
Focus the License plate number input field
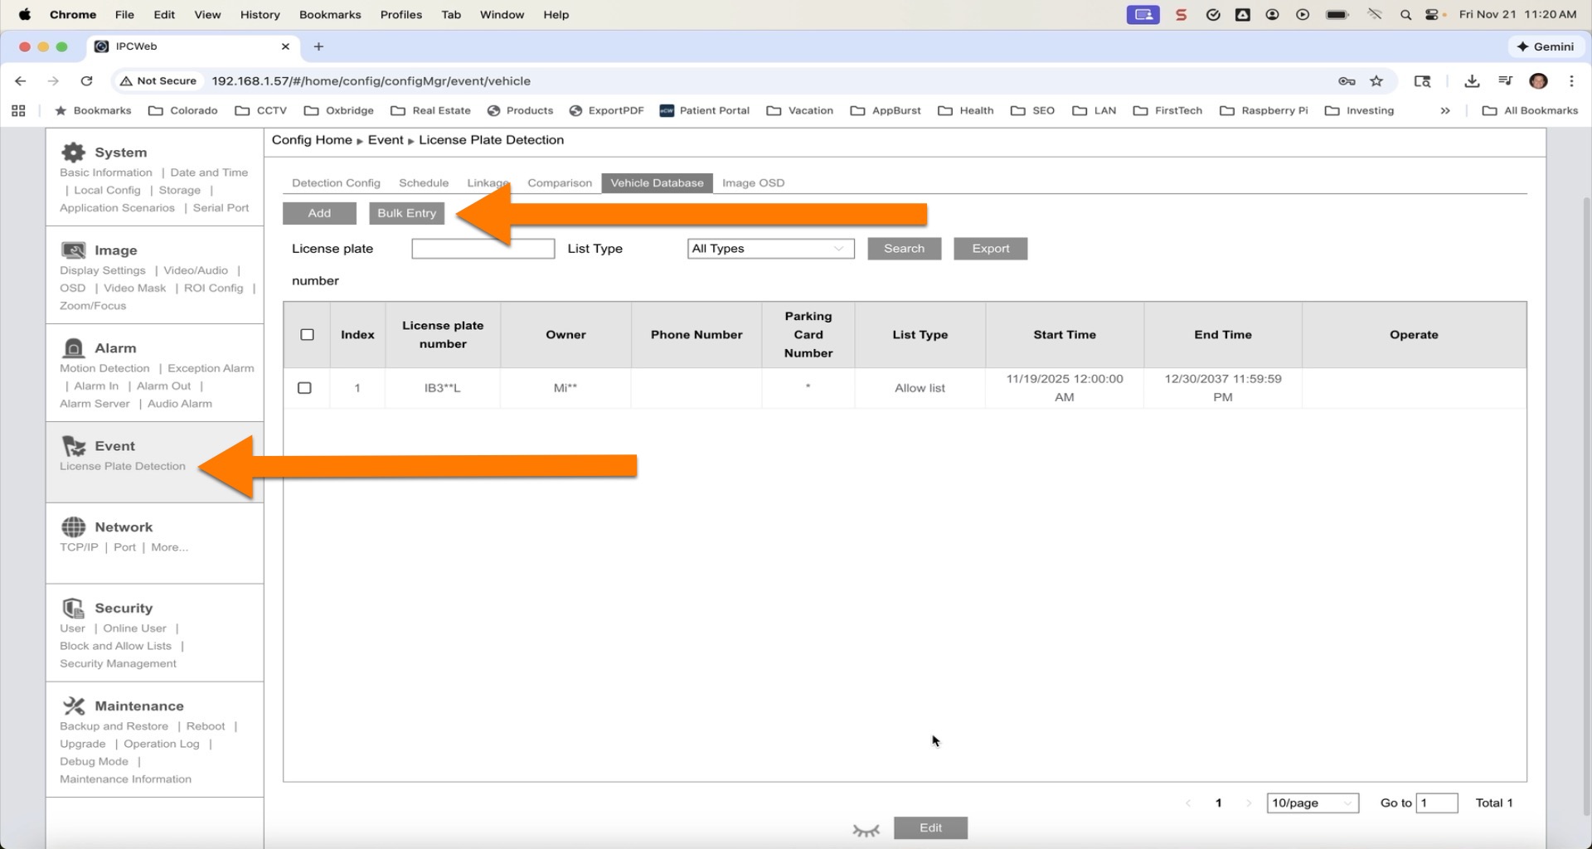pos(483,249)
